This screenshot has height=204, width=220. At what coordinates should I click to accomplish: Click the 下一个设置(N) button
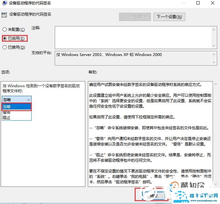coord(169,17)
